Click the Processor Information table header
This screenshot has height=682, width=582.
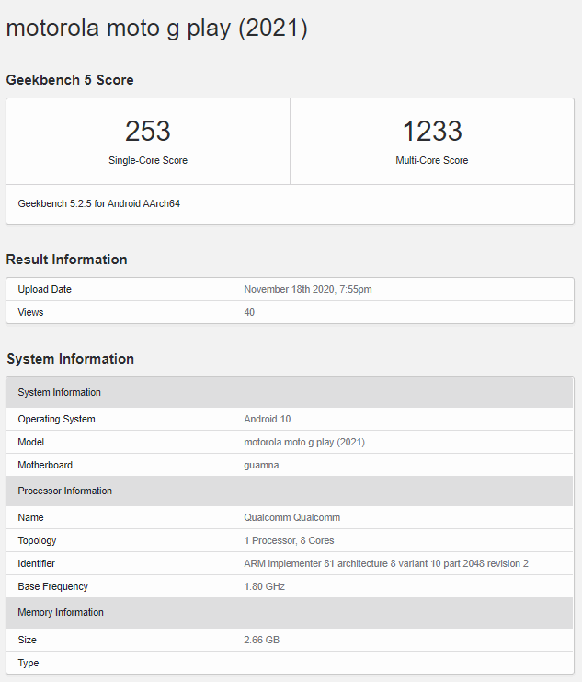coord(290,491)
